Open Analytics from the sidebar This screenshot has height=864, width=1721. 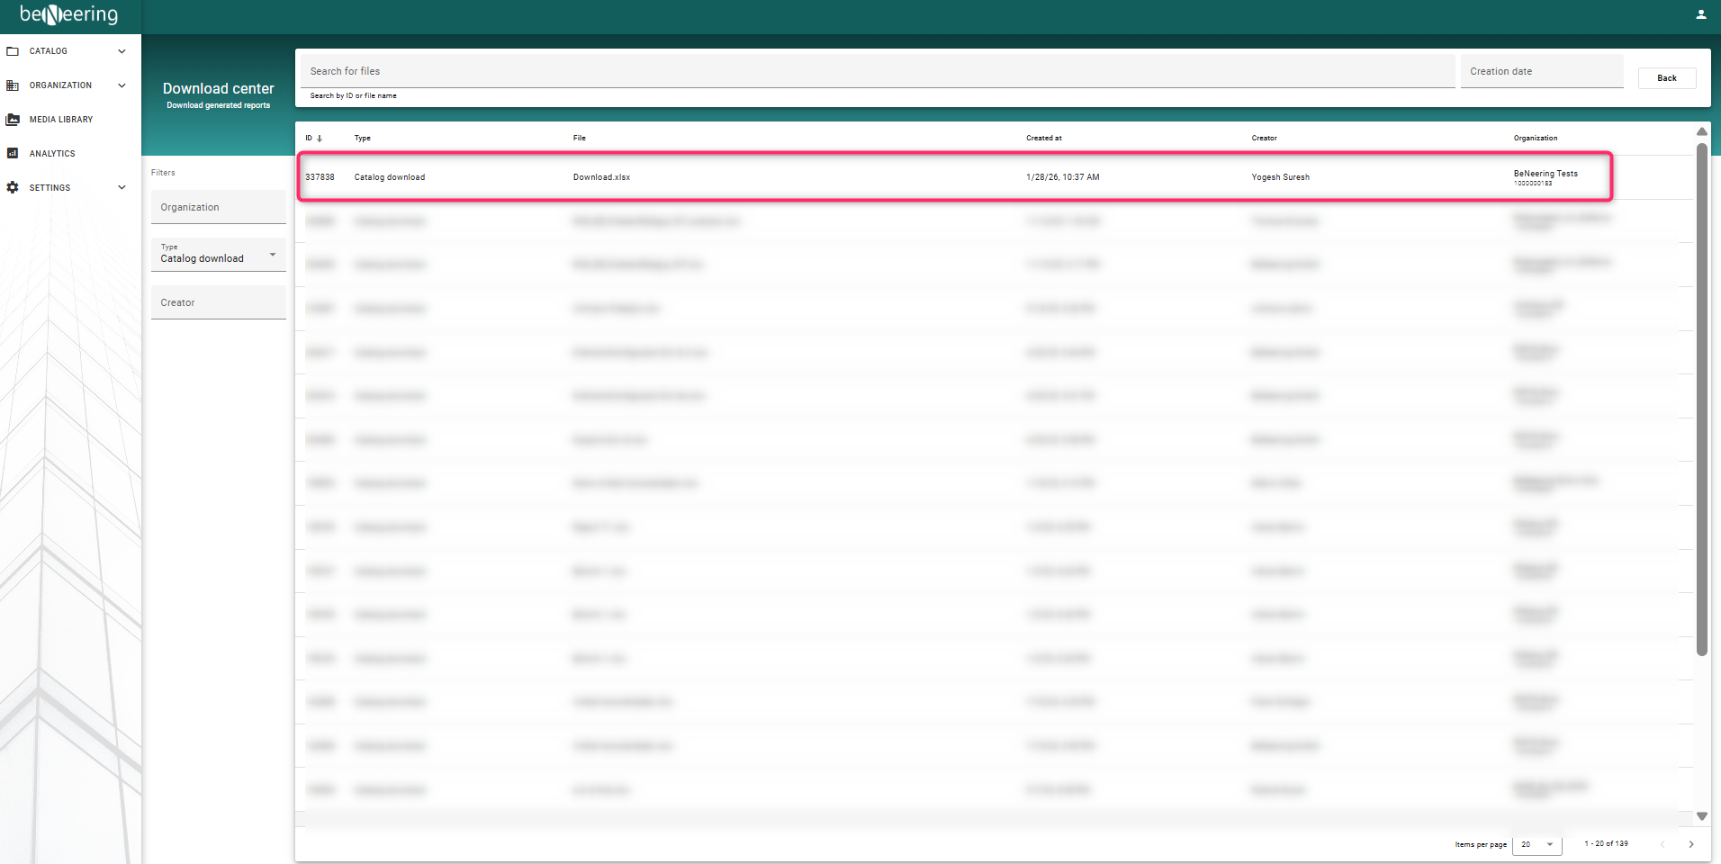pyautogui.click(x=52, y=154)
